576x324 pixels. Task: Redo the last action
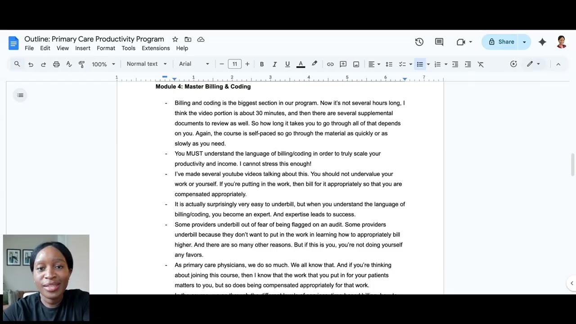[x=43, y=64]
